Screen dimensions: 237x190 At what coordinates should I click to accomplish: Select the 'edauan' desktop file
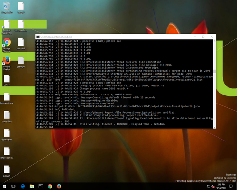[7, 171]
